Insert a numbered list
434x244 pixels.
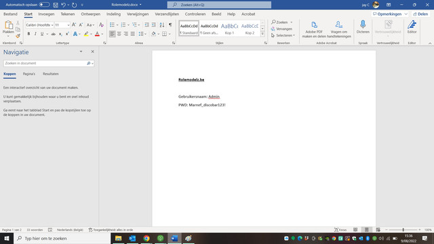pos(123,25)
